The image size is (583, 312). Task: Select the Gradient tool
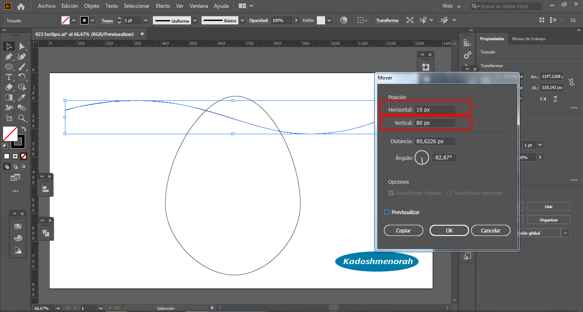pyautogui.click(x=9, y=97)
